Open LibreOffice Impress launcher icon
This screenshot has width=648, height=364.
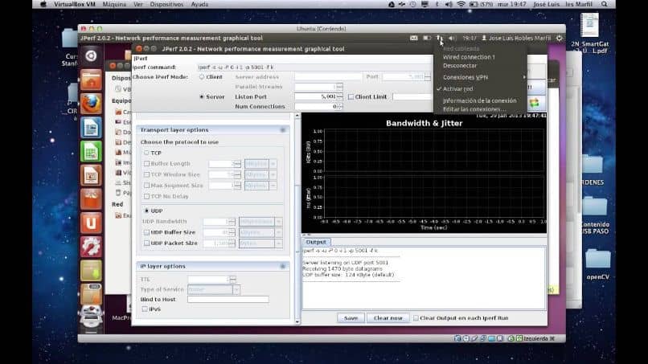[91, 175]
